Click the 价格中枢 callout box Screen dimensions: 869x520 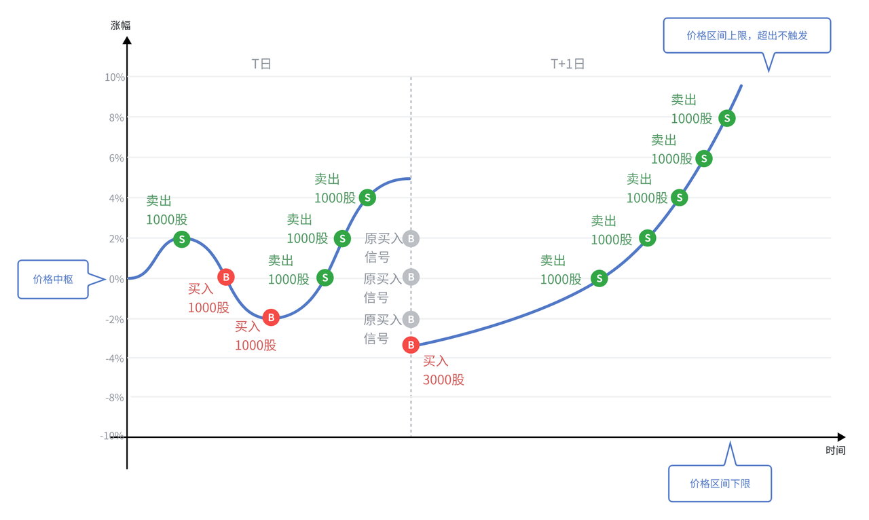click(53, 279)
